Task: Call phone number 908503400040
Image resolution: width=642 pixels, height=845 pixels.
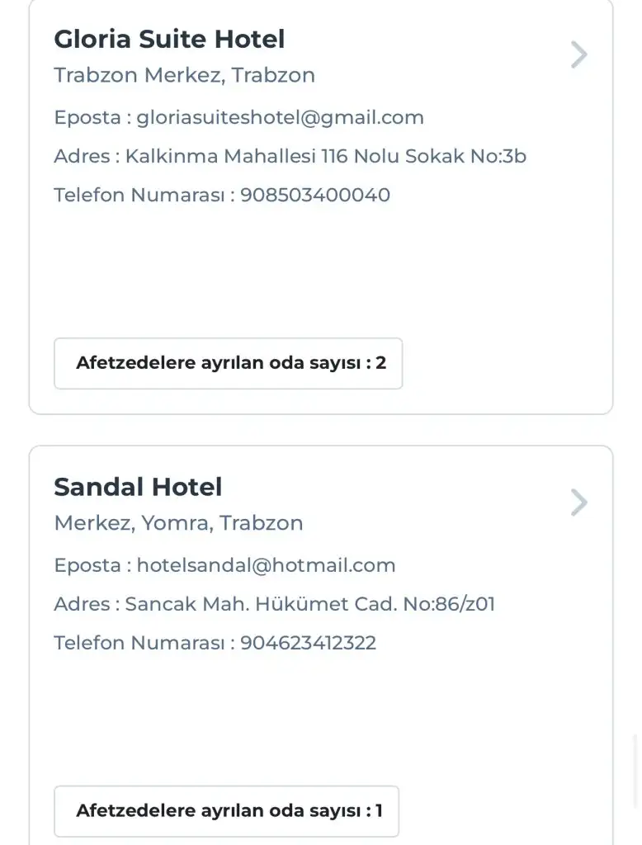Action: tap(315, 196)
